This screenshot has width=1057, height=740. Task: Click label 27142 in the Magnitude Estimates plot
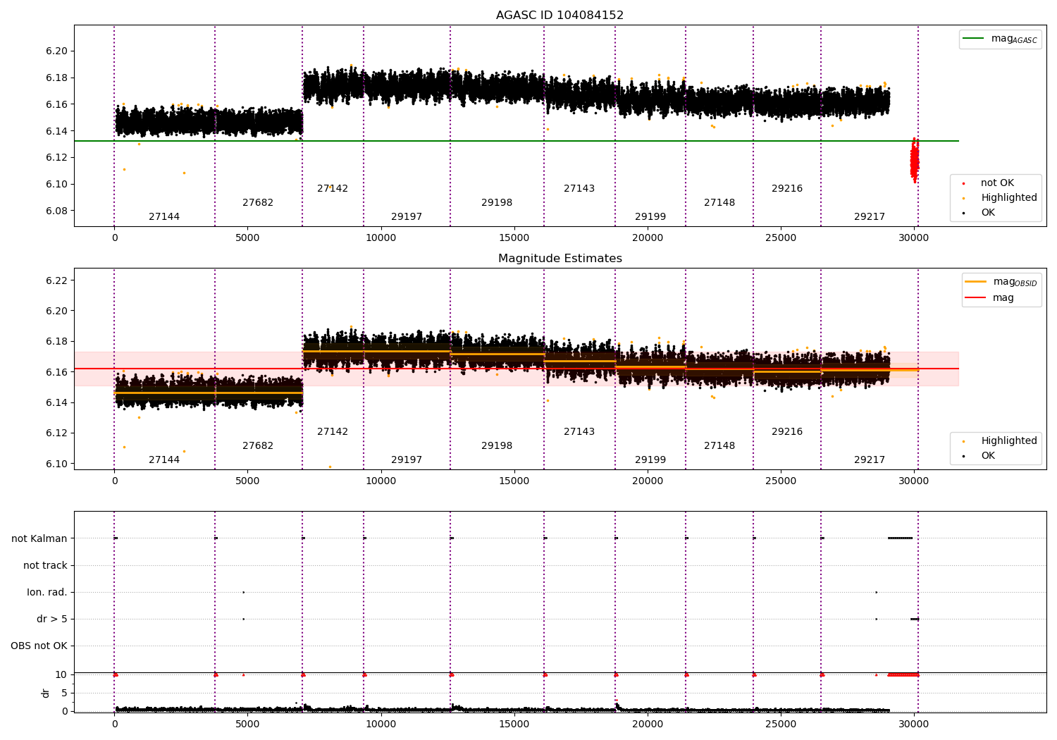[x=333, y=432]
